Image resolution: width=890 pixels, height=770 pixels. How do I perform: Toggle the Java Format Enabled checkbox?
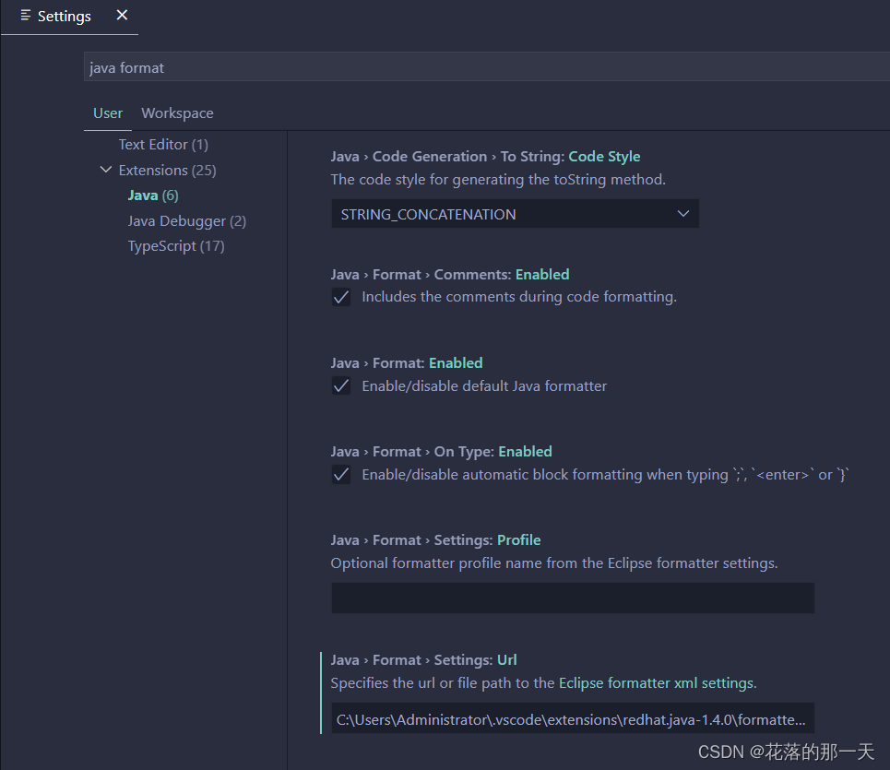tap(341, 385)
